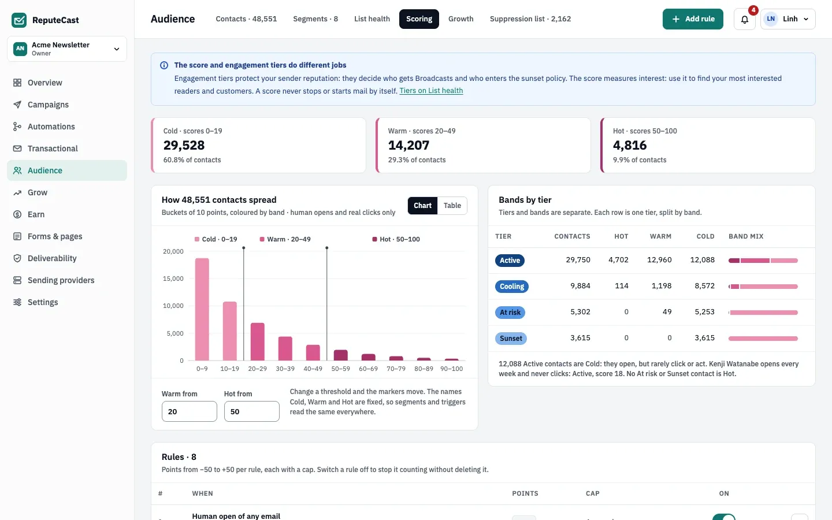Click the Active tier band mix bar
The height and width of the screenshot is (520, 832).
point(763,261)
